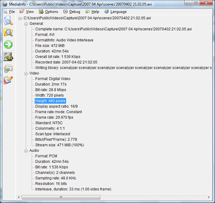Open the Language menu

point(119,12)
